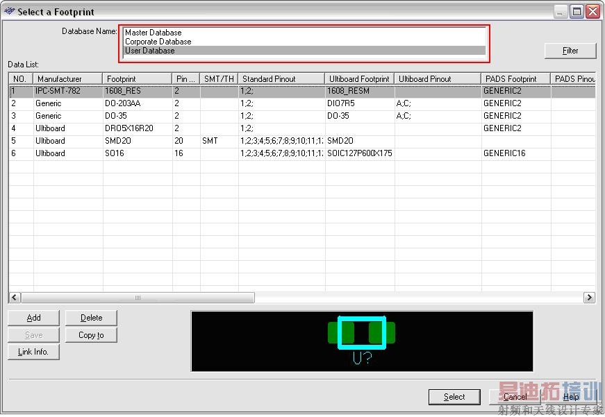Click the left arrow of horizontal scrollbar
Image resolution: width=605 pixels, height=417 pixels.
coord(15,298)
